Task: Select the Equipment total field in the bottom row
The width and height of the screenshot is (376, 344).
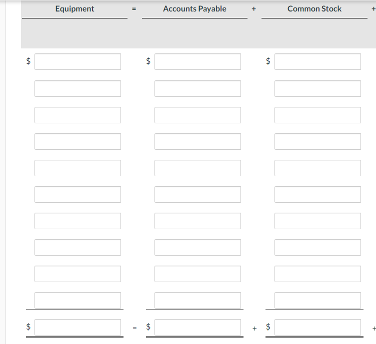Action: [77, 327]
